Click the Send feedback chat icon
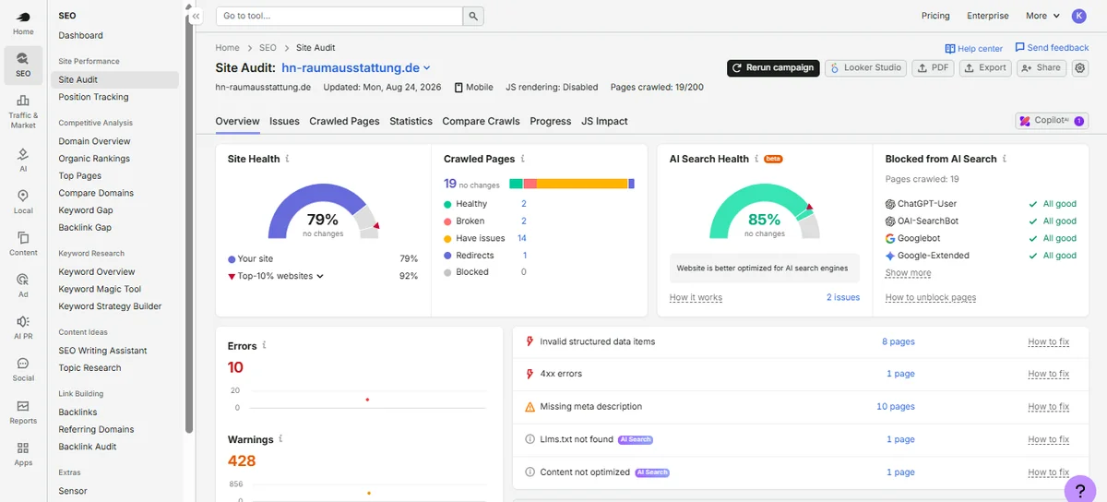Screen dimensions: 1107x502 coord(1019,47)
